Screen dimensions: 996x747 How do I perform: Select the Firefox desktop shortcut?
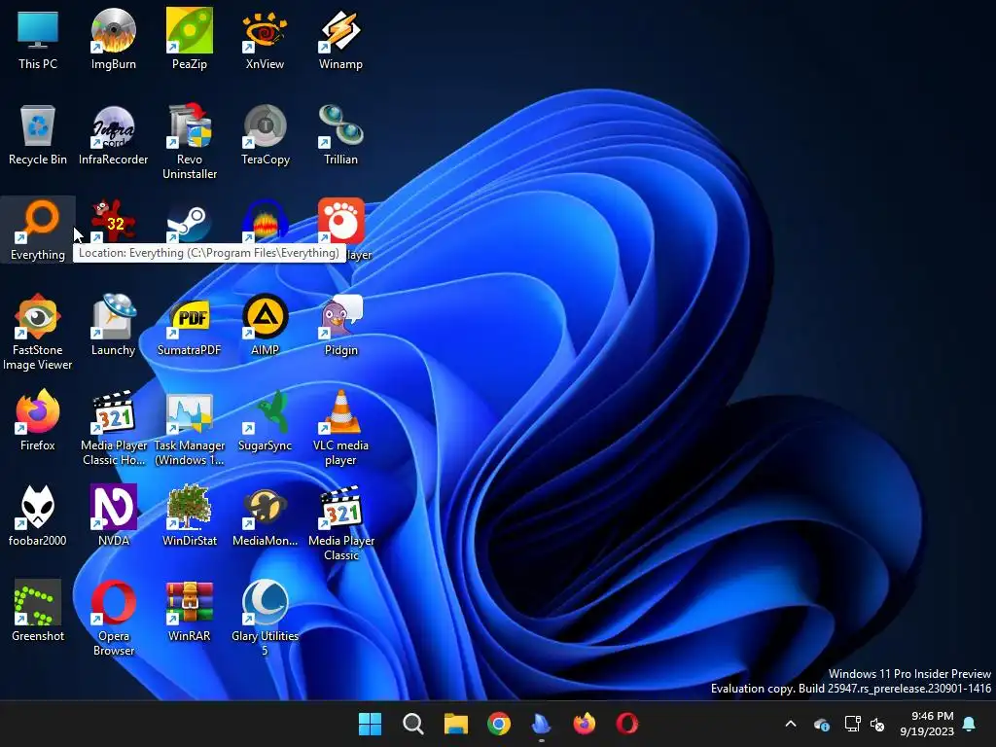[38, 420]
